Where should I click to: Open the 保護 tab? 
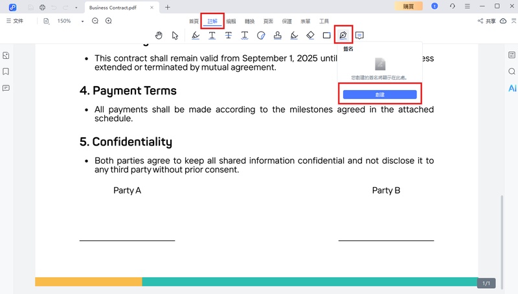click(287, 21)
